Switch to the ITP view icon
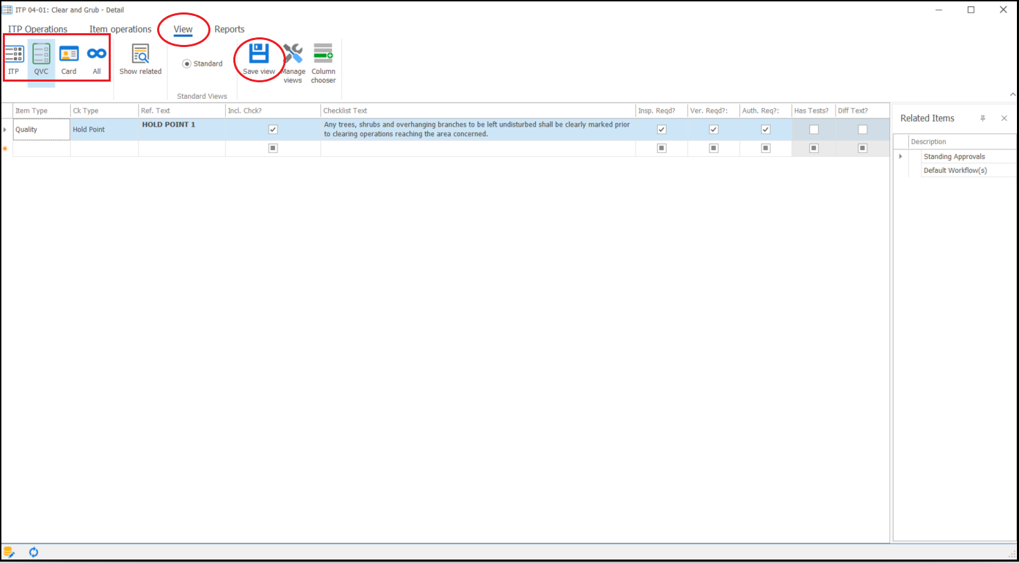1019x563 pixels. tap(14, 54)
